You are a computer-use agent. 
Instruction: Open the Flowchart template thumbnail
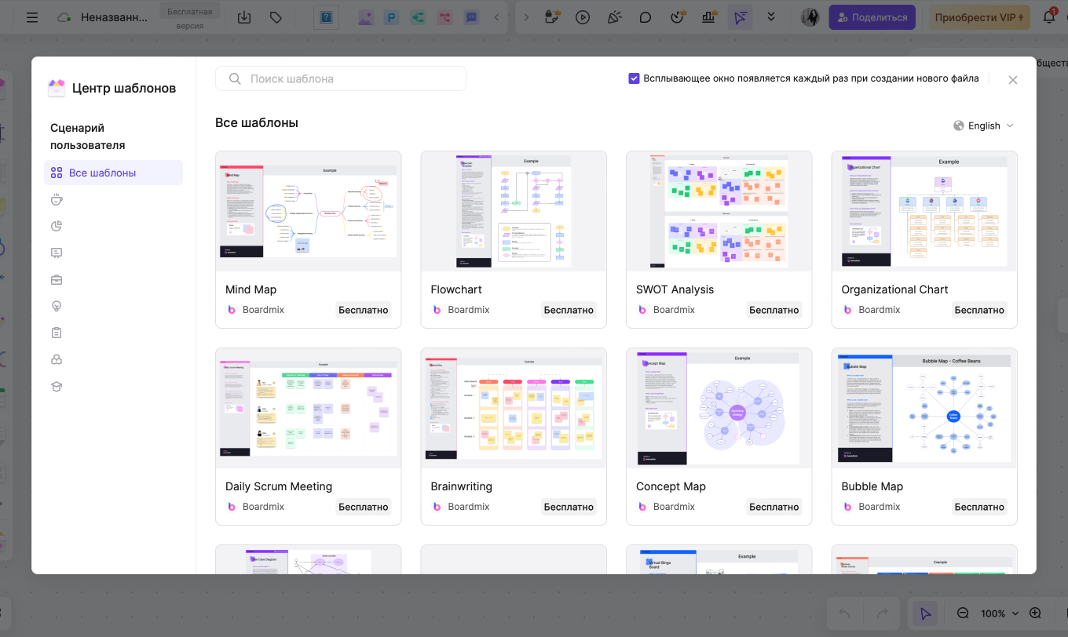(x=514, y=211)
